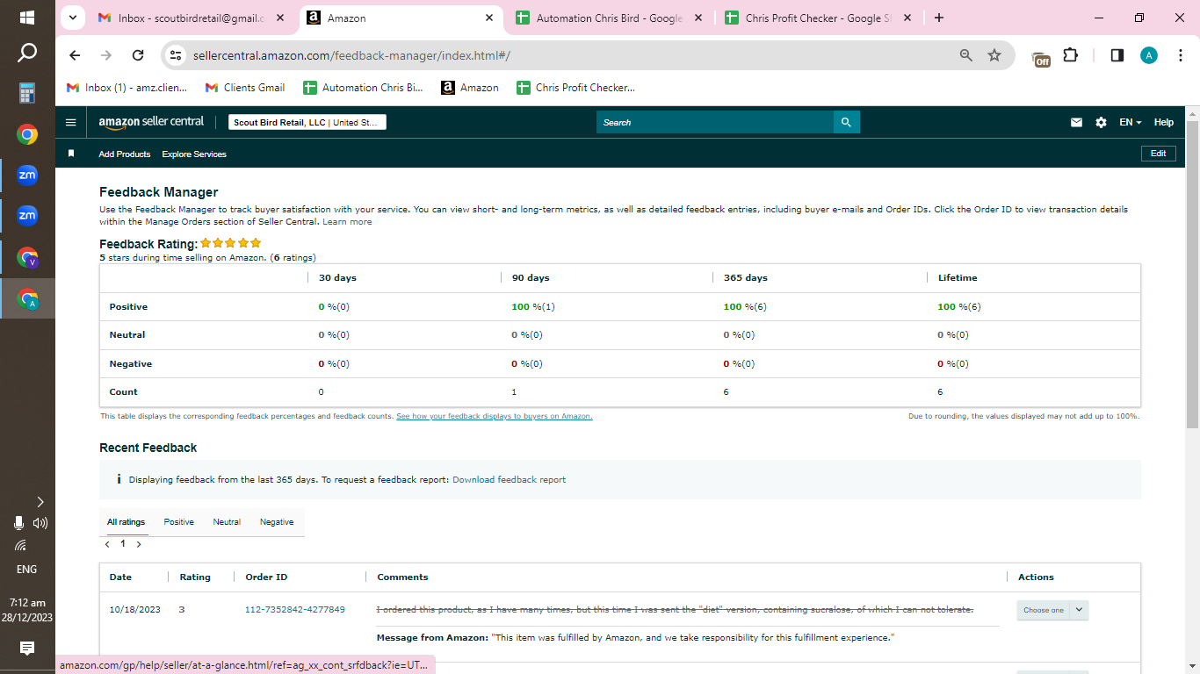Open the Inbox (1) amz.clien bookmark

pos(128,88)
